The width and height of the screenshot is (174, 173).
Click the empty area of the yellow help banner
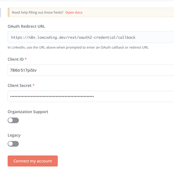pyautogui.click(x=127, y=12)
